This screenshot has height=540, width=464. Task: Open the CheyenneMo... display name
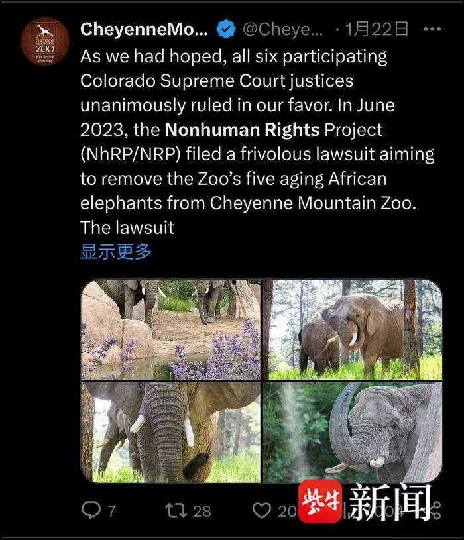(144, 29)
